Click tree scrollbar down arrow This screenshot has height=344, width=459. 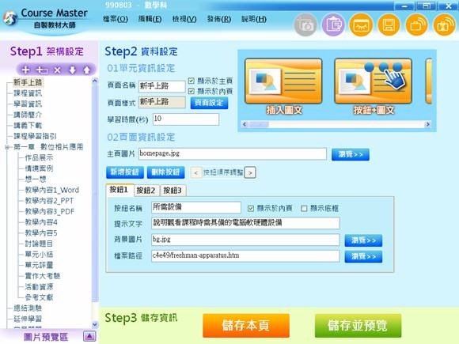pyautogui.click(x=95, y=324)
